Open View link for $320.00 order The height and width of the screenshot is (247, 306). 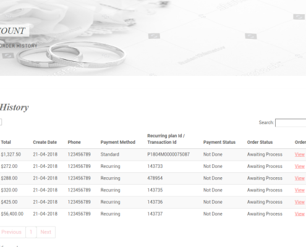300,190
